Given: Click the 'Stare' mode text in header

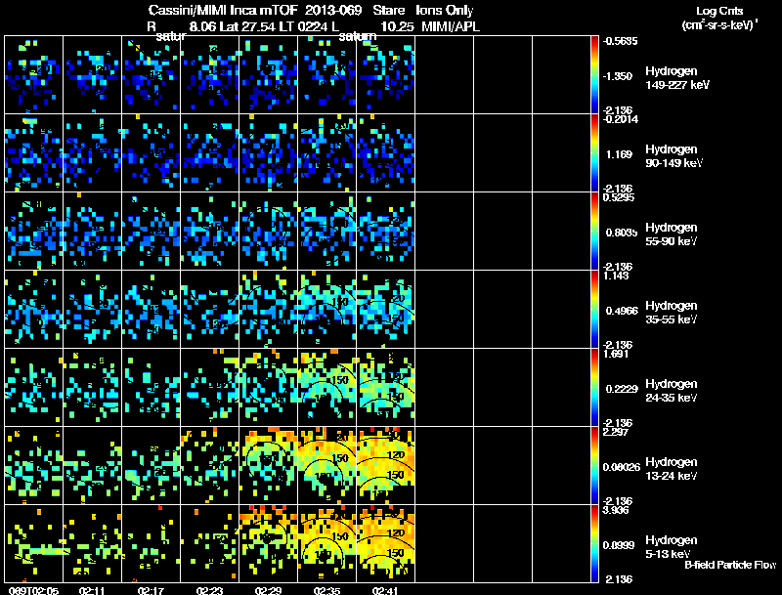Looking at the screenshot, I should coord(389,11).
